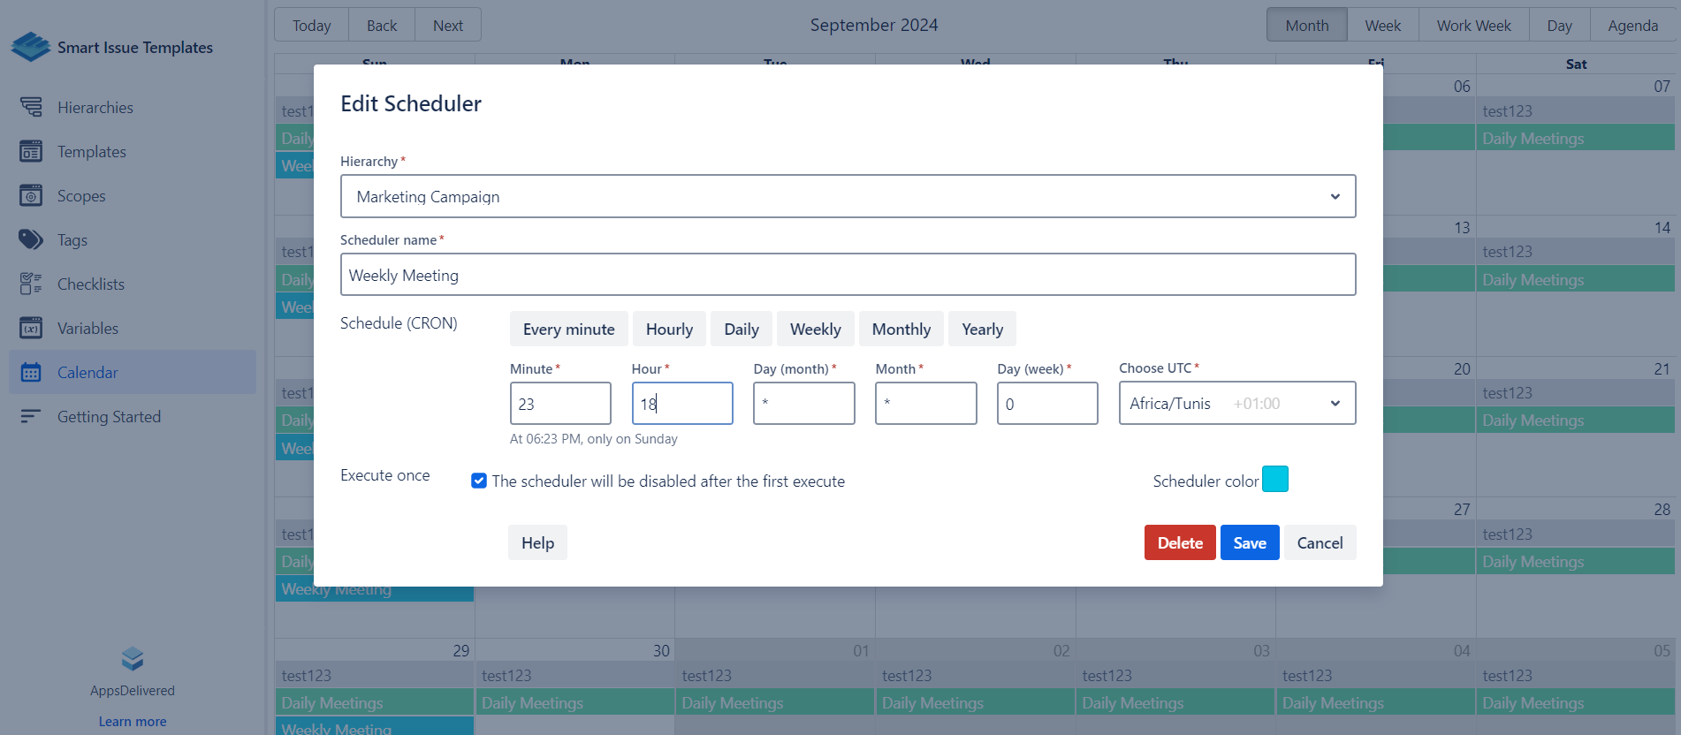Open Tags using the tag icon
Viewport: 1681px width, 735px height.
pos(31,240)
